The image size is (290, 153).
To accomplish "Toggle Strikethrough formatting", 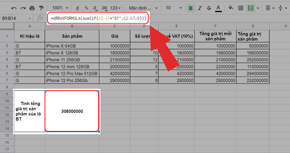I will coord(209,8).
